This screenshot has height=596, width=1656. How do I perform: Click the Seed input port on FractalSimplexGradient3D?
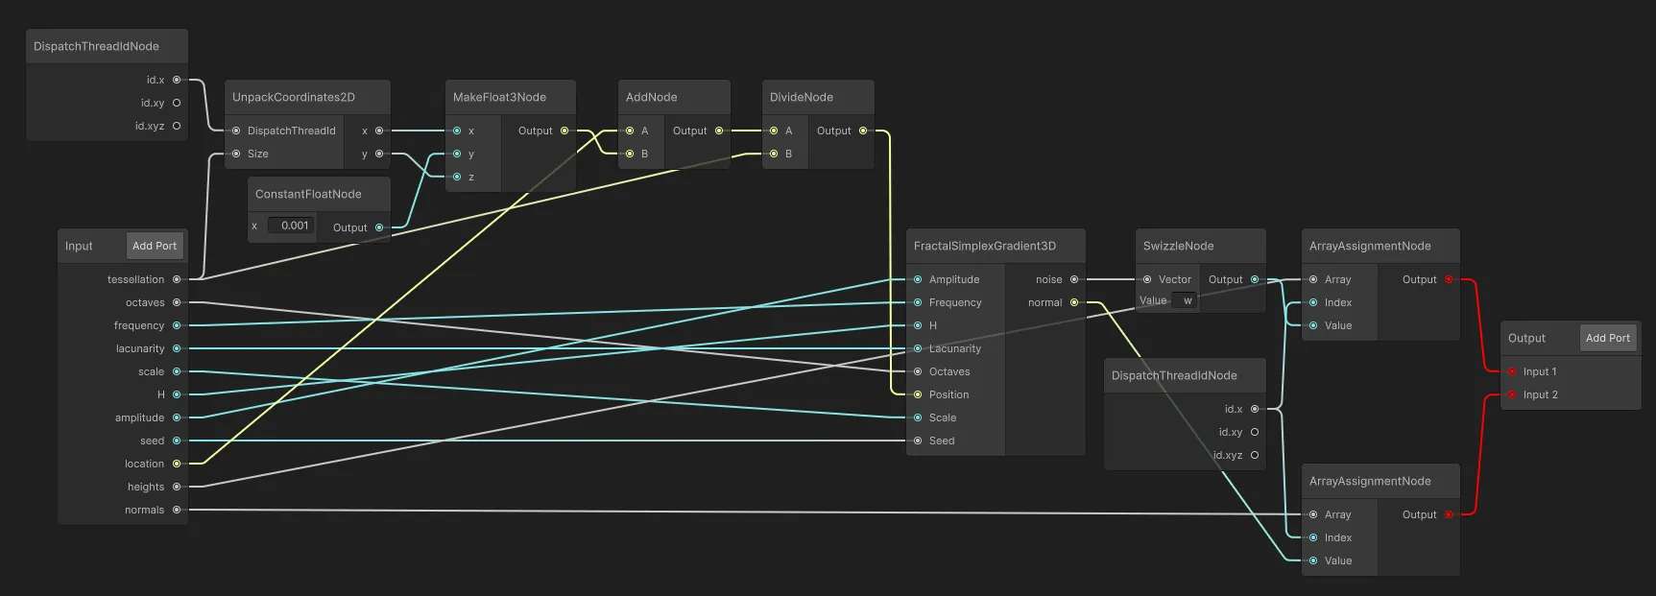(918, 441)
